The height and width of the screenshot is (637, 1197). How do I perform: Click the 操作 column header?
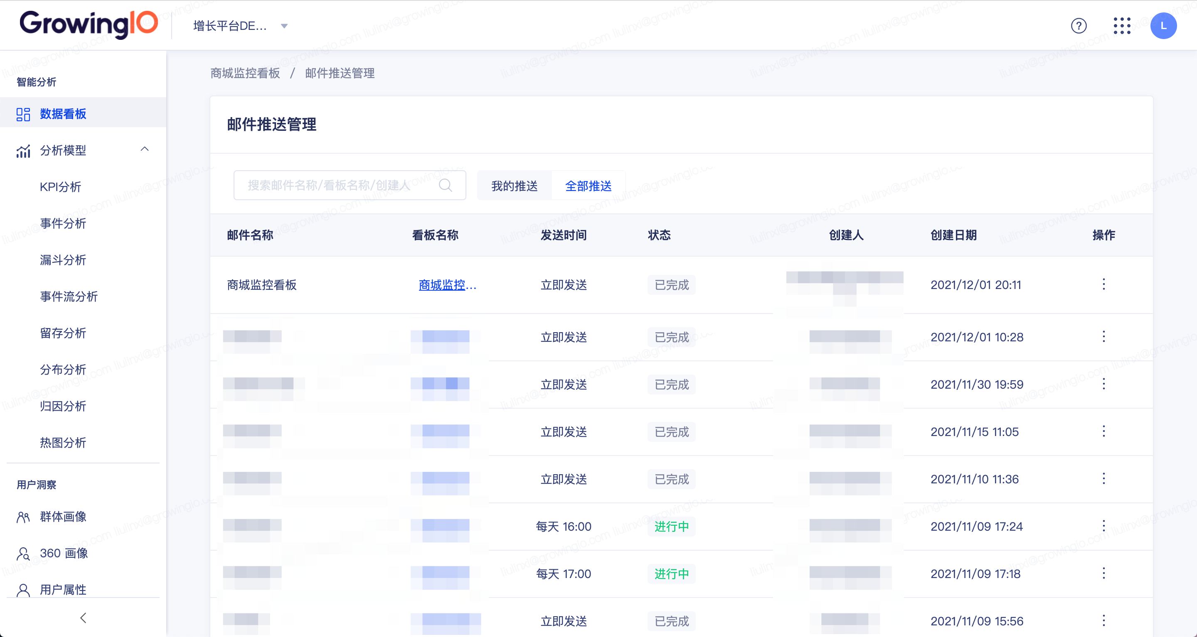[x=1103, y=235]
